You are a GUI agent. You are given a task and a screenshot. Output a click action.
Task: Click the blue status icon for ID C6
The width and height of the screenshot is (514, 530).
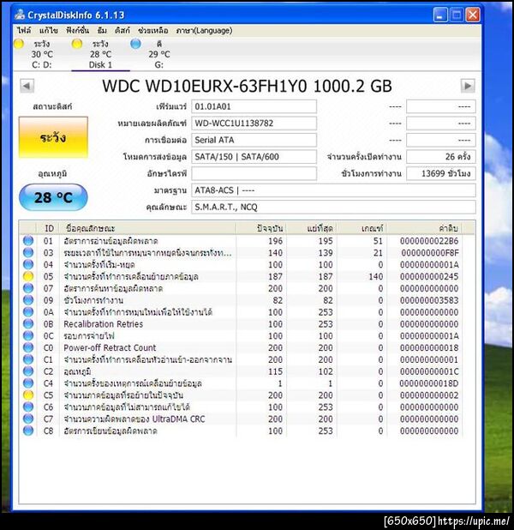pyautogui.click(x=28, y=407)
